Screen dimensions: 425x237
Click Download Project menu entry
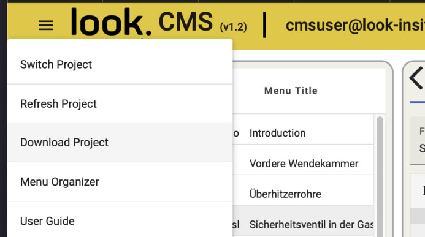tap(120, 142)
